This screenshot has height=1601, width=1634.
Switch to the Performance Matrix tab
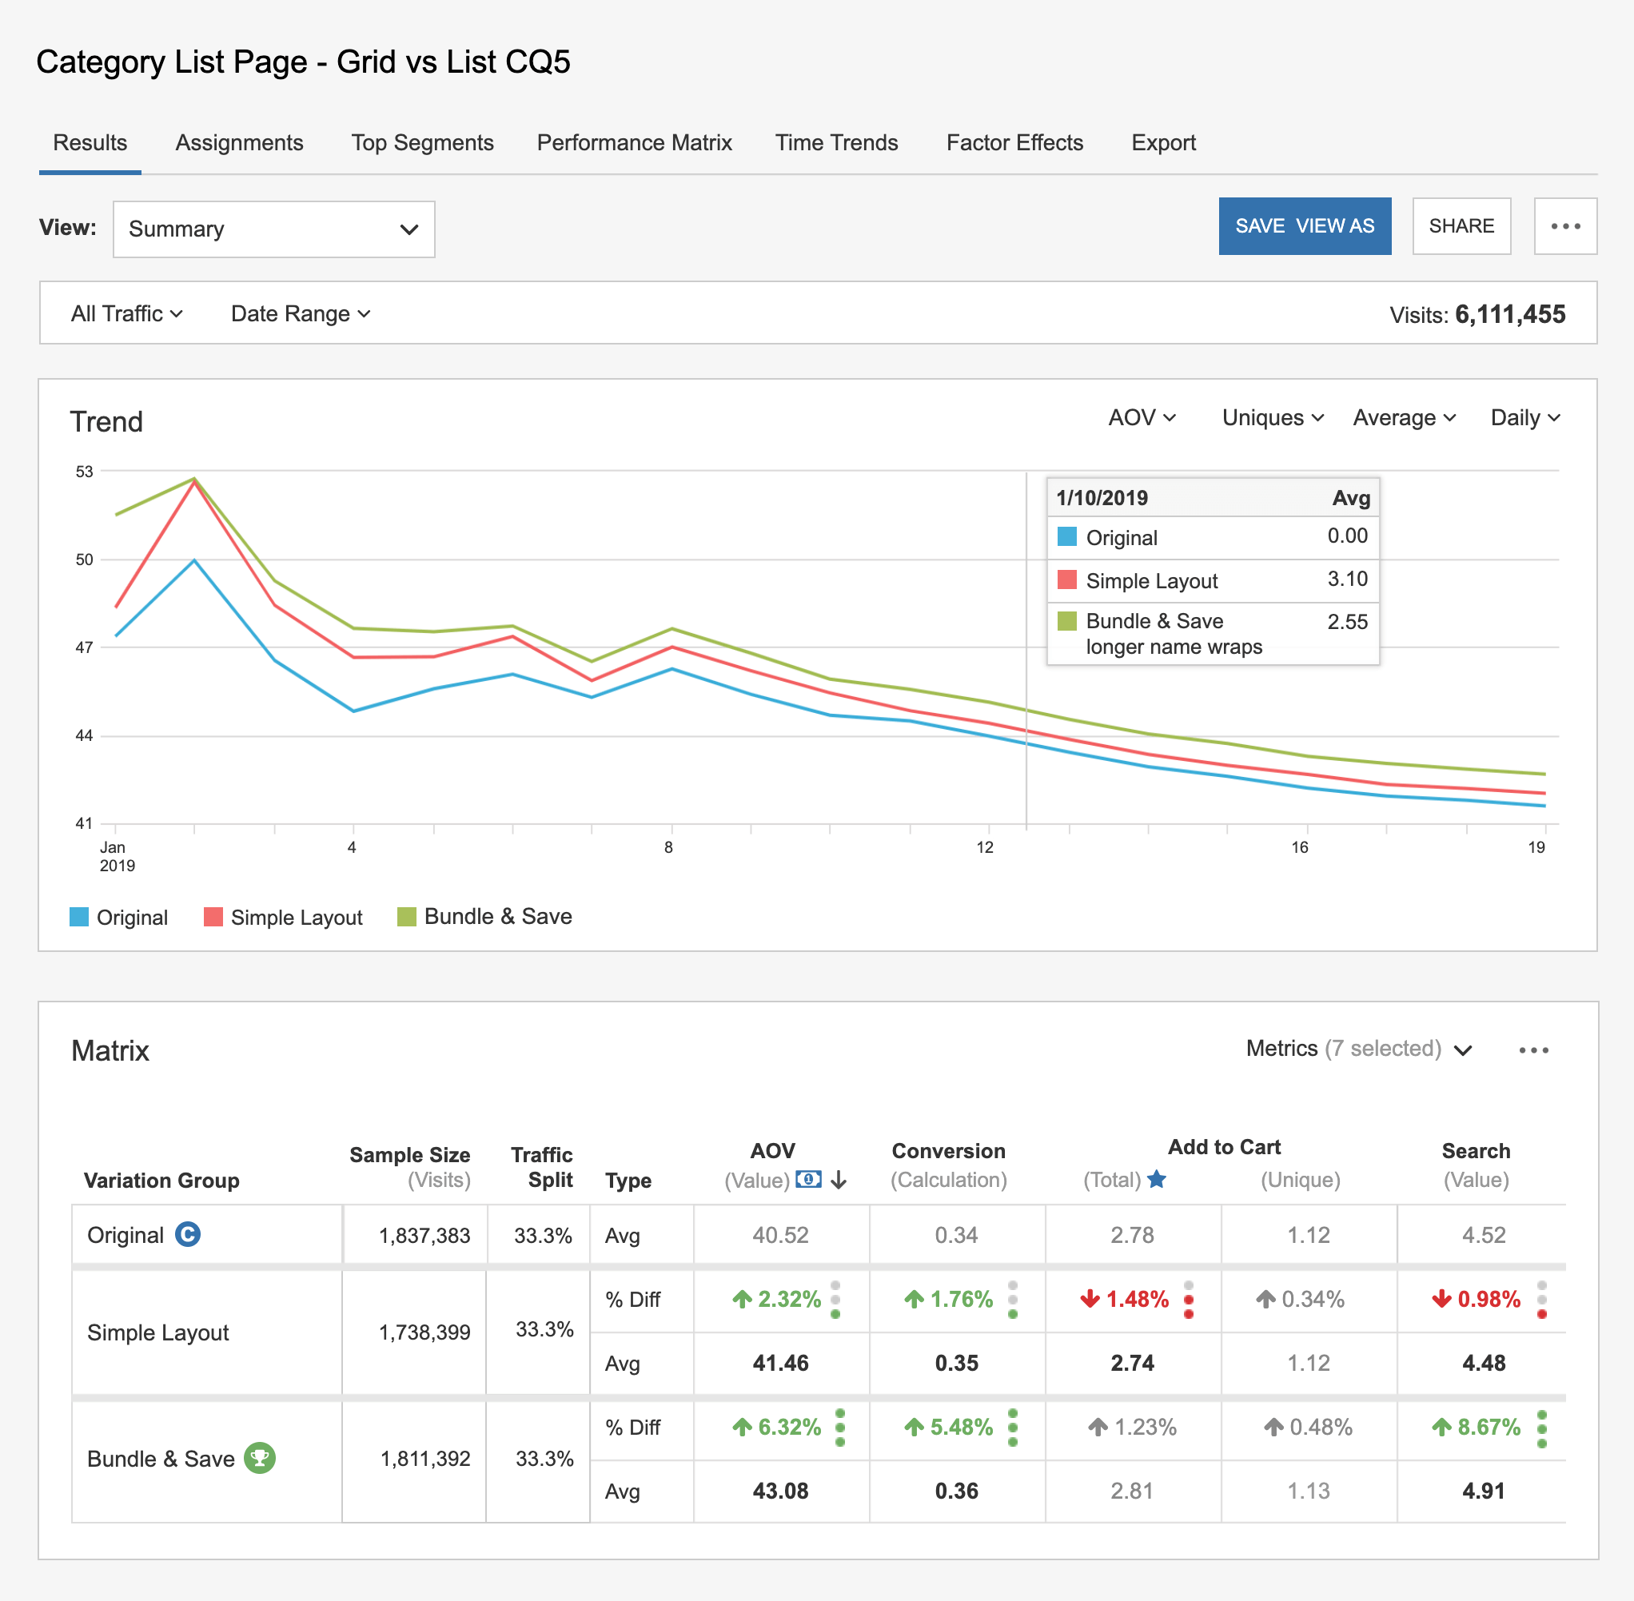[634, 142]
